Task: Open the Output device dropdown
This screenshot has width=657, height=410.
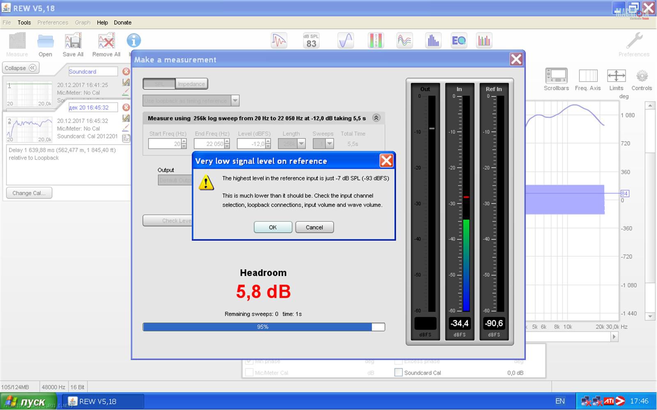Action: pyautogui.click(x=175, y=180)
